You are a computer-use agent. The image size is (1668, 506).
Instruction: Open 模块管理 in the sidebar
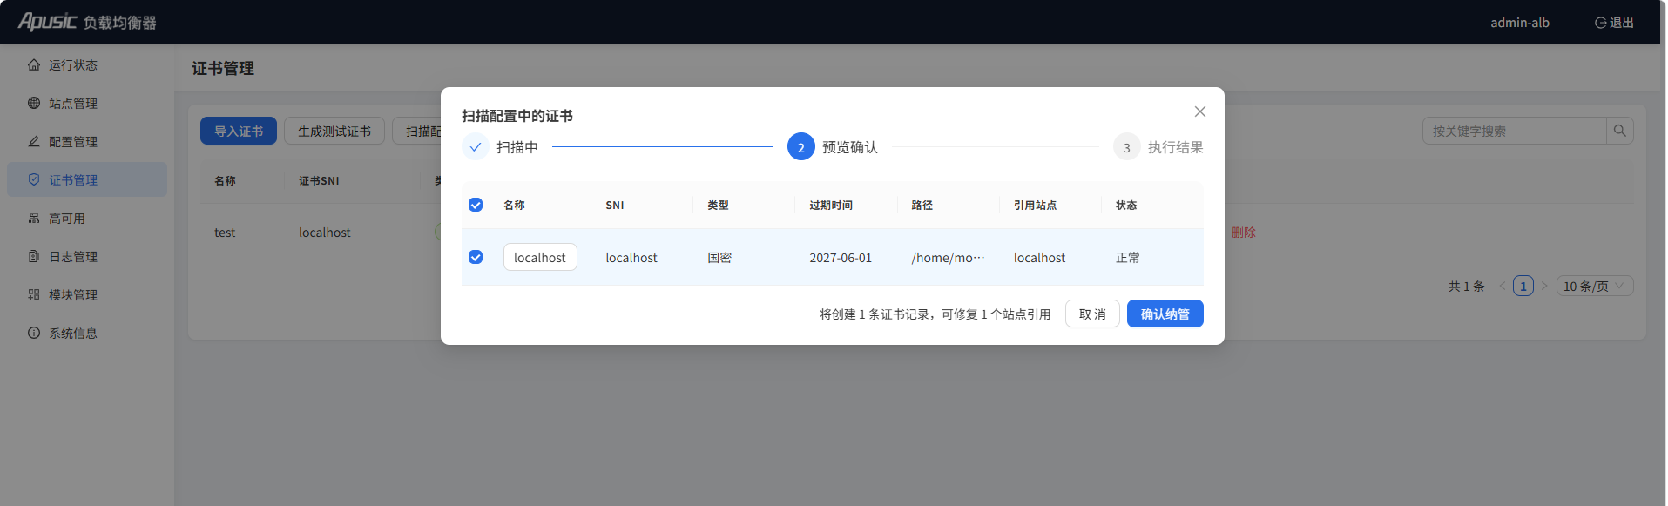pos(87,295)
